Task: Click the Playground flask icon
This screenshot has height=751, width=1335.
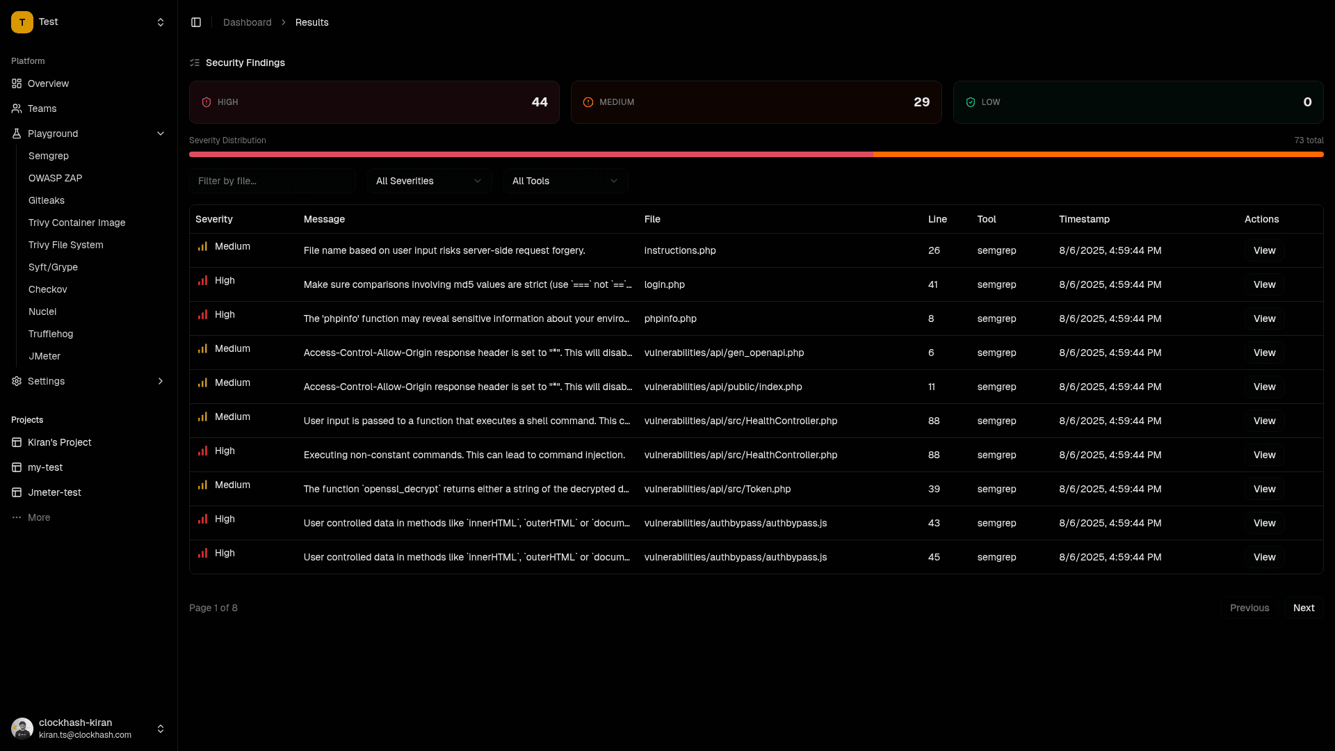Action: tap(16, 134)
